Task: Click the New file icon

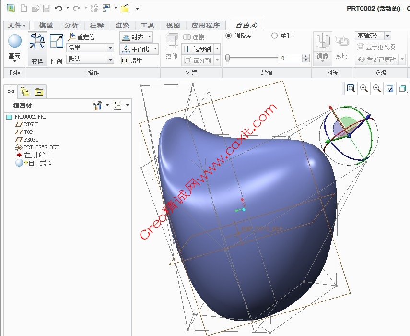Action: 24,8
